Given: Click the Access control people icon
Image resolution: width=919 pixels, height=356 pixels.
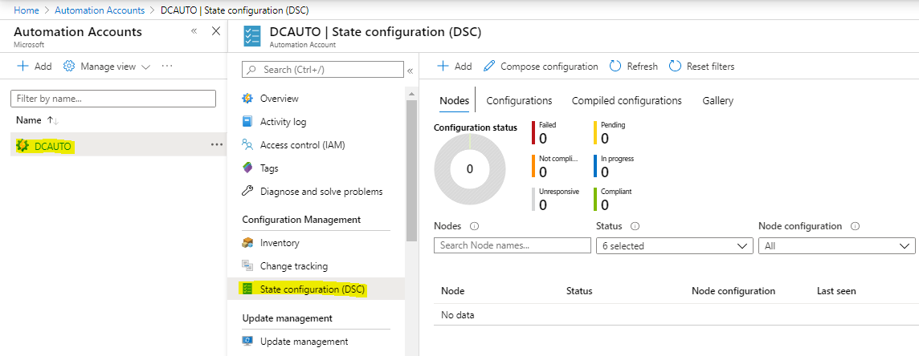Looking at the screenshot, I should [x=247, y=145].
